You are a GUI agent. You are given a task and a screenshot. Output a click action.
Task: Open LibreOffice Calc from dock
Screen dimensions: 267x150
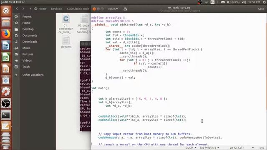coord(5,57)
